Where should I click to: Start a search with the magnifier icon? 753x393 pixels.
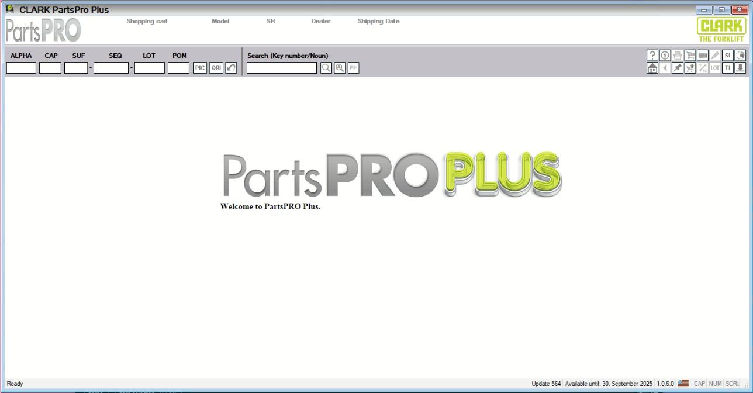(326, 68)
